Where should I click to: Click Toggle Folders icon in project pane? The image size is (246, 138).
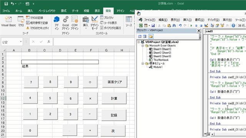click(x=151, y=36)
